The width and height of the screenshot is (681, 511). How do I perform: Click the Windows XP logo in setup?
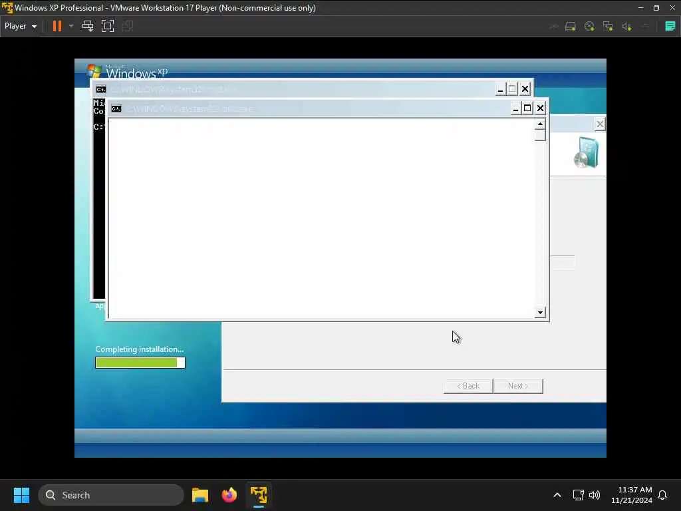[128, 71]
